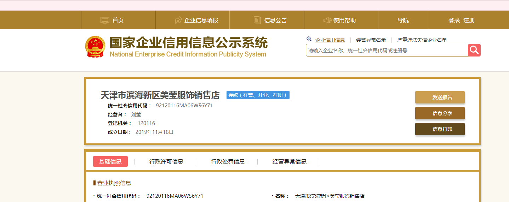Open 导航 menu item
The height and width of the screenshot is (202, 509).
(403, 20)
